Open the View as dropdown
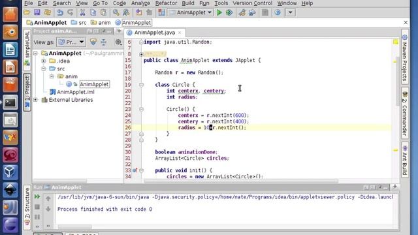Viewport: 418px width, 235px height. tap(71, 42)
